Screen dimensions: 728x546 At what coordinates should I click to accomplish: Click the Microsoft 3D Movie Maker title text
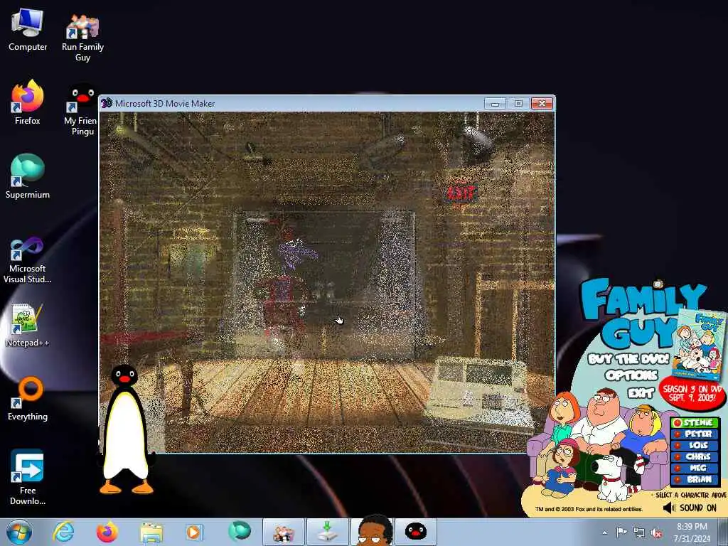[165, 104]
